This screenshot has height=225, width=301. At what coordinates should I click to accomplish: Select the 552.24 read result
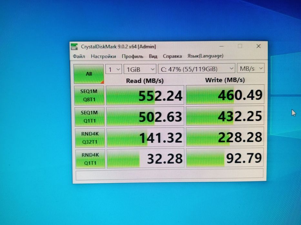(145, 95)
